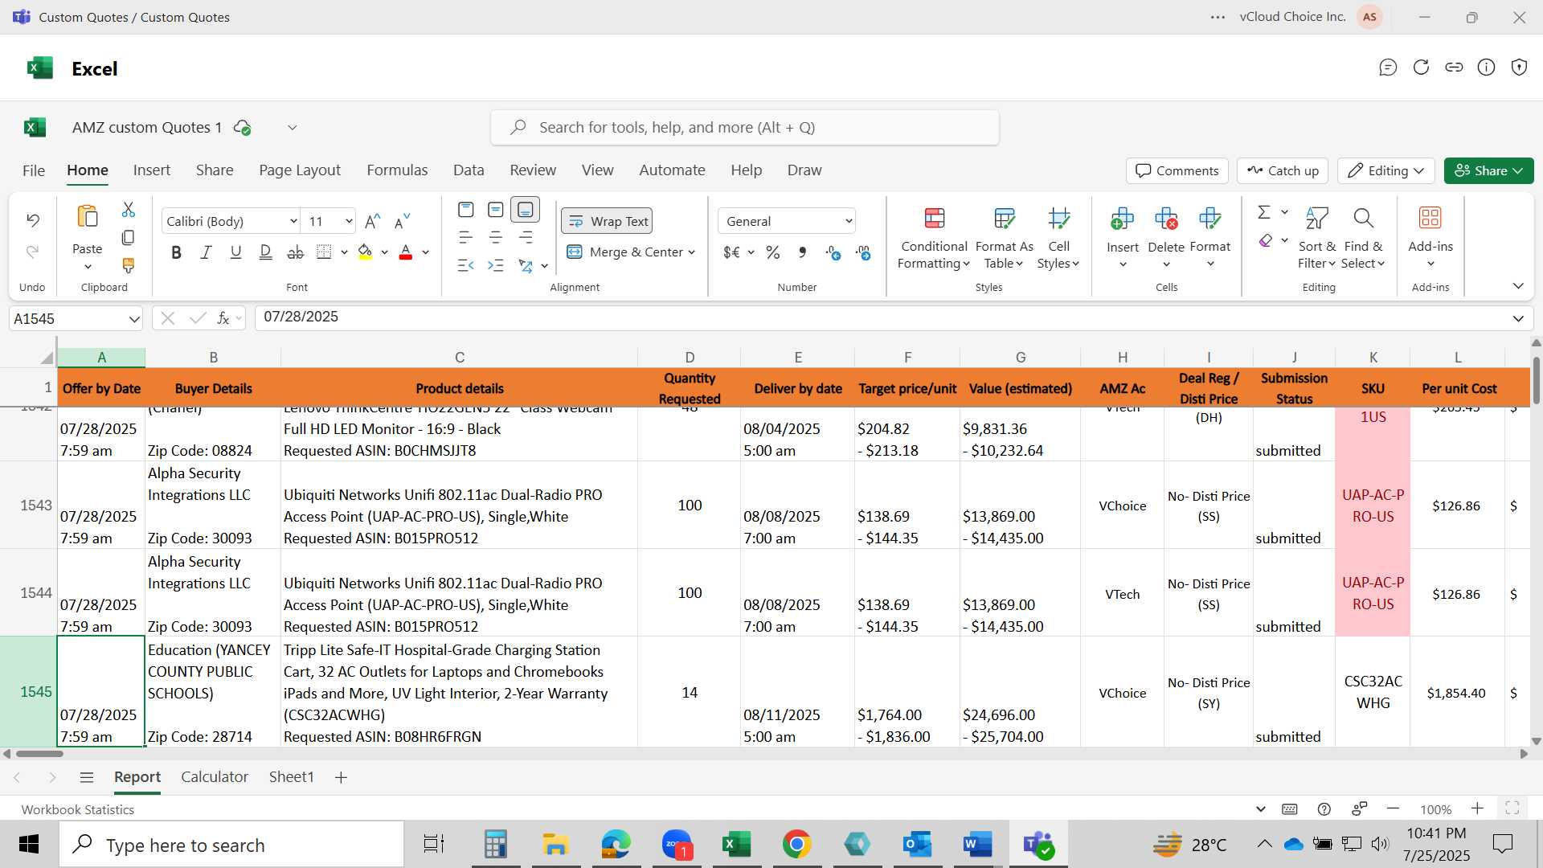Open file name dropdown chevron
This screenshot has height=868, width=1543.
[x=293, y=128]
